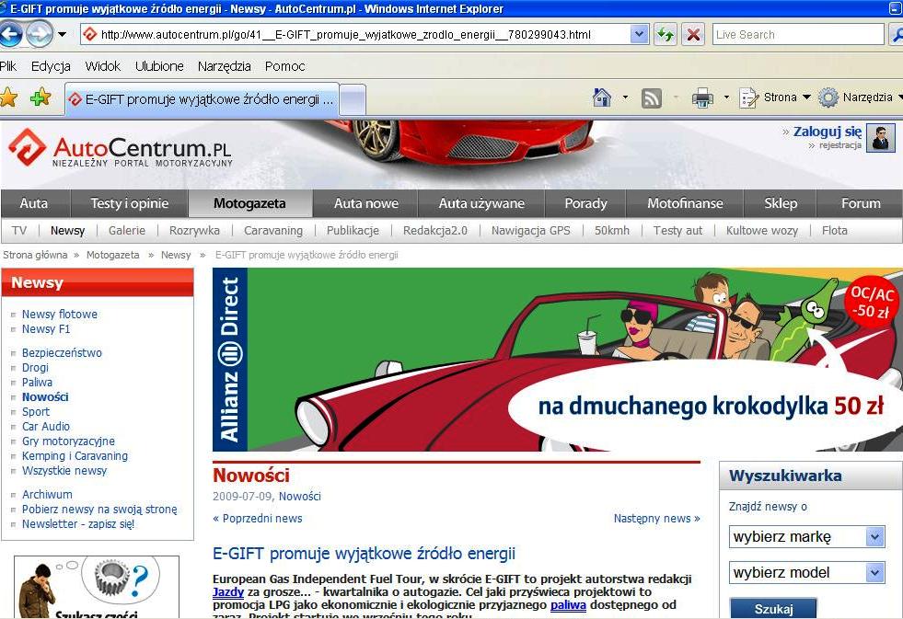Click the Allianz Direct banner advertisement
Screen dimensions: 903x619
coord(558,360)
